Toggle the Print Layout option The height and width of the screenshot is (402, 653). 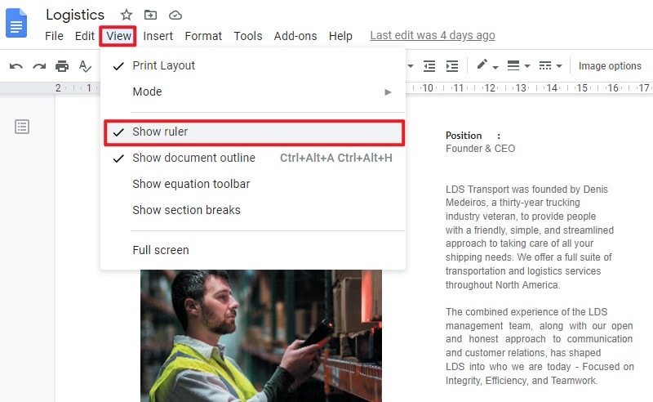pyautogui.click(x=253, y=65)
